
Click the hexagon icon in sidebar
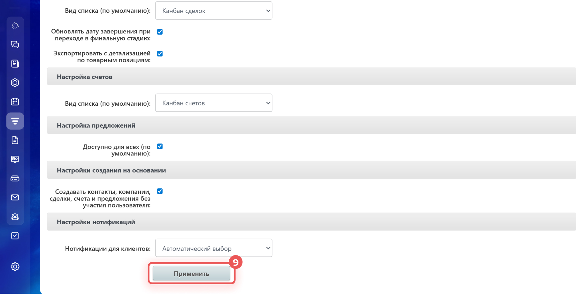[x=15, y=83]
